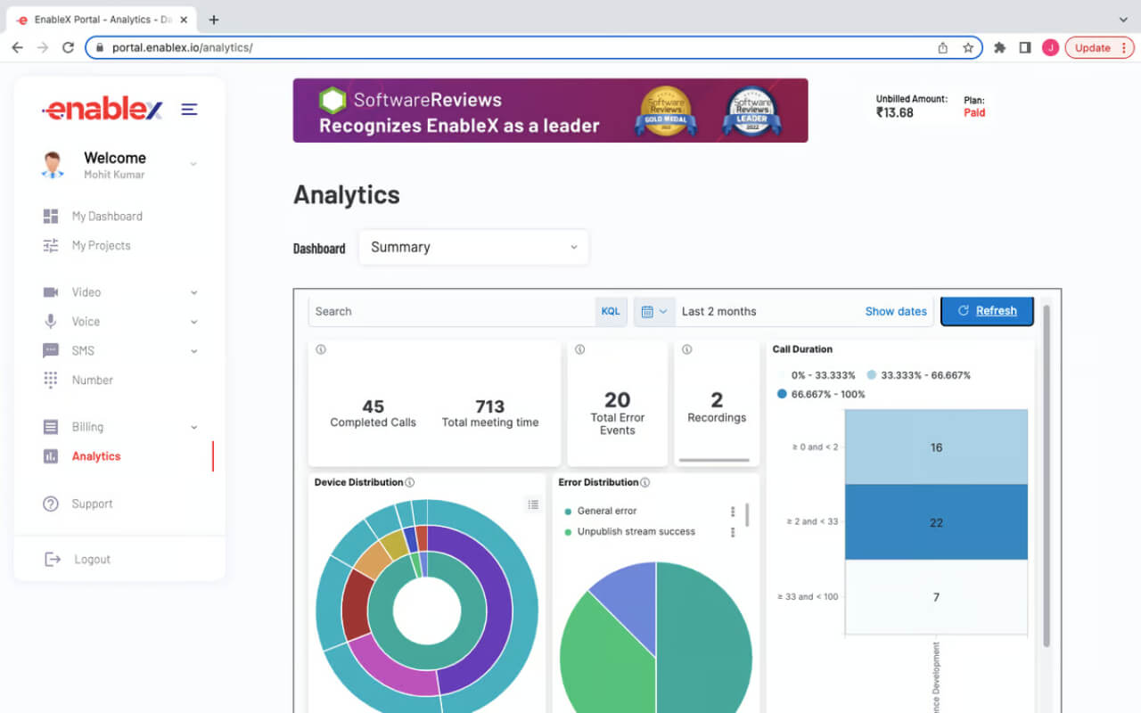The width and height of the screenshot is (1141, 713).
Task: Open options dots for General error legend
Action: click(733, 512)
